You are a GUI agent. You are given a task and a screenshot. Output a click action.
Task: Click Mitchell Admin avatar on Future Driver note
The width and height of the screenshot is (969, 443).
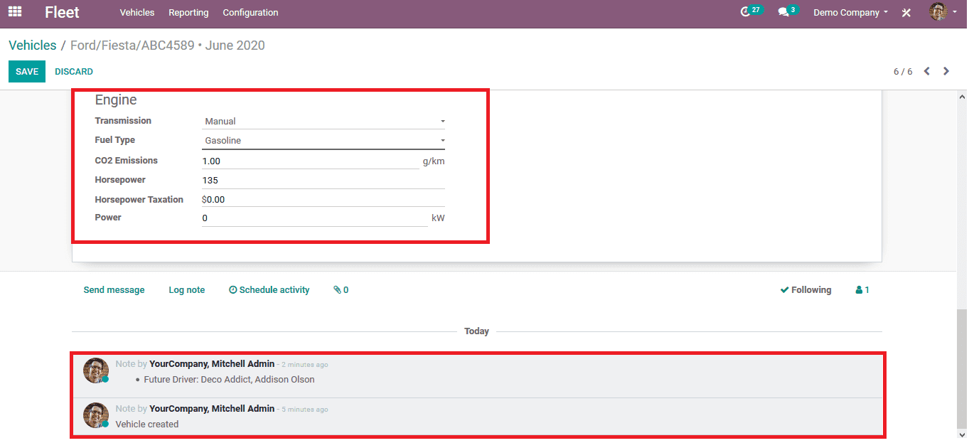96,370
